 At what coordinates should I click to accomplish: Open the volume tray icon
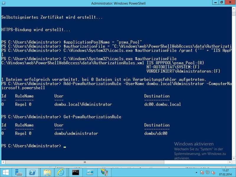click(213, 173)
